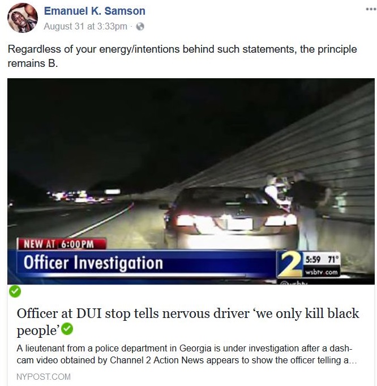Click the Channel 2 logo in the image
Image resolution: width=377 pixels, height=386 pixels.
[x=290, y=264]
